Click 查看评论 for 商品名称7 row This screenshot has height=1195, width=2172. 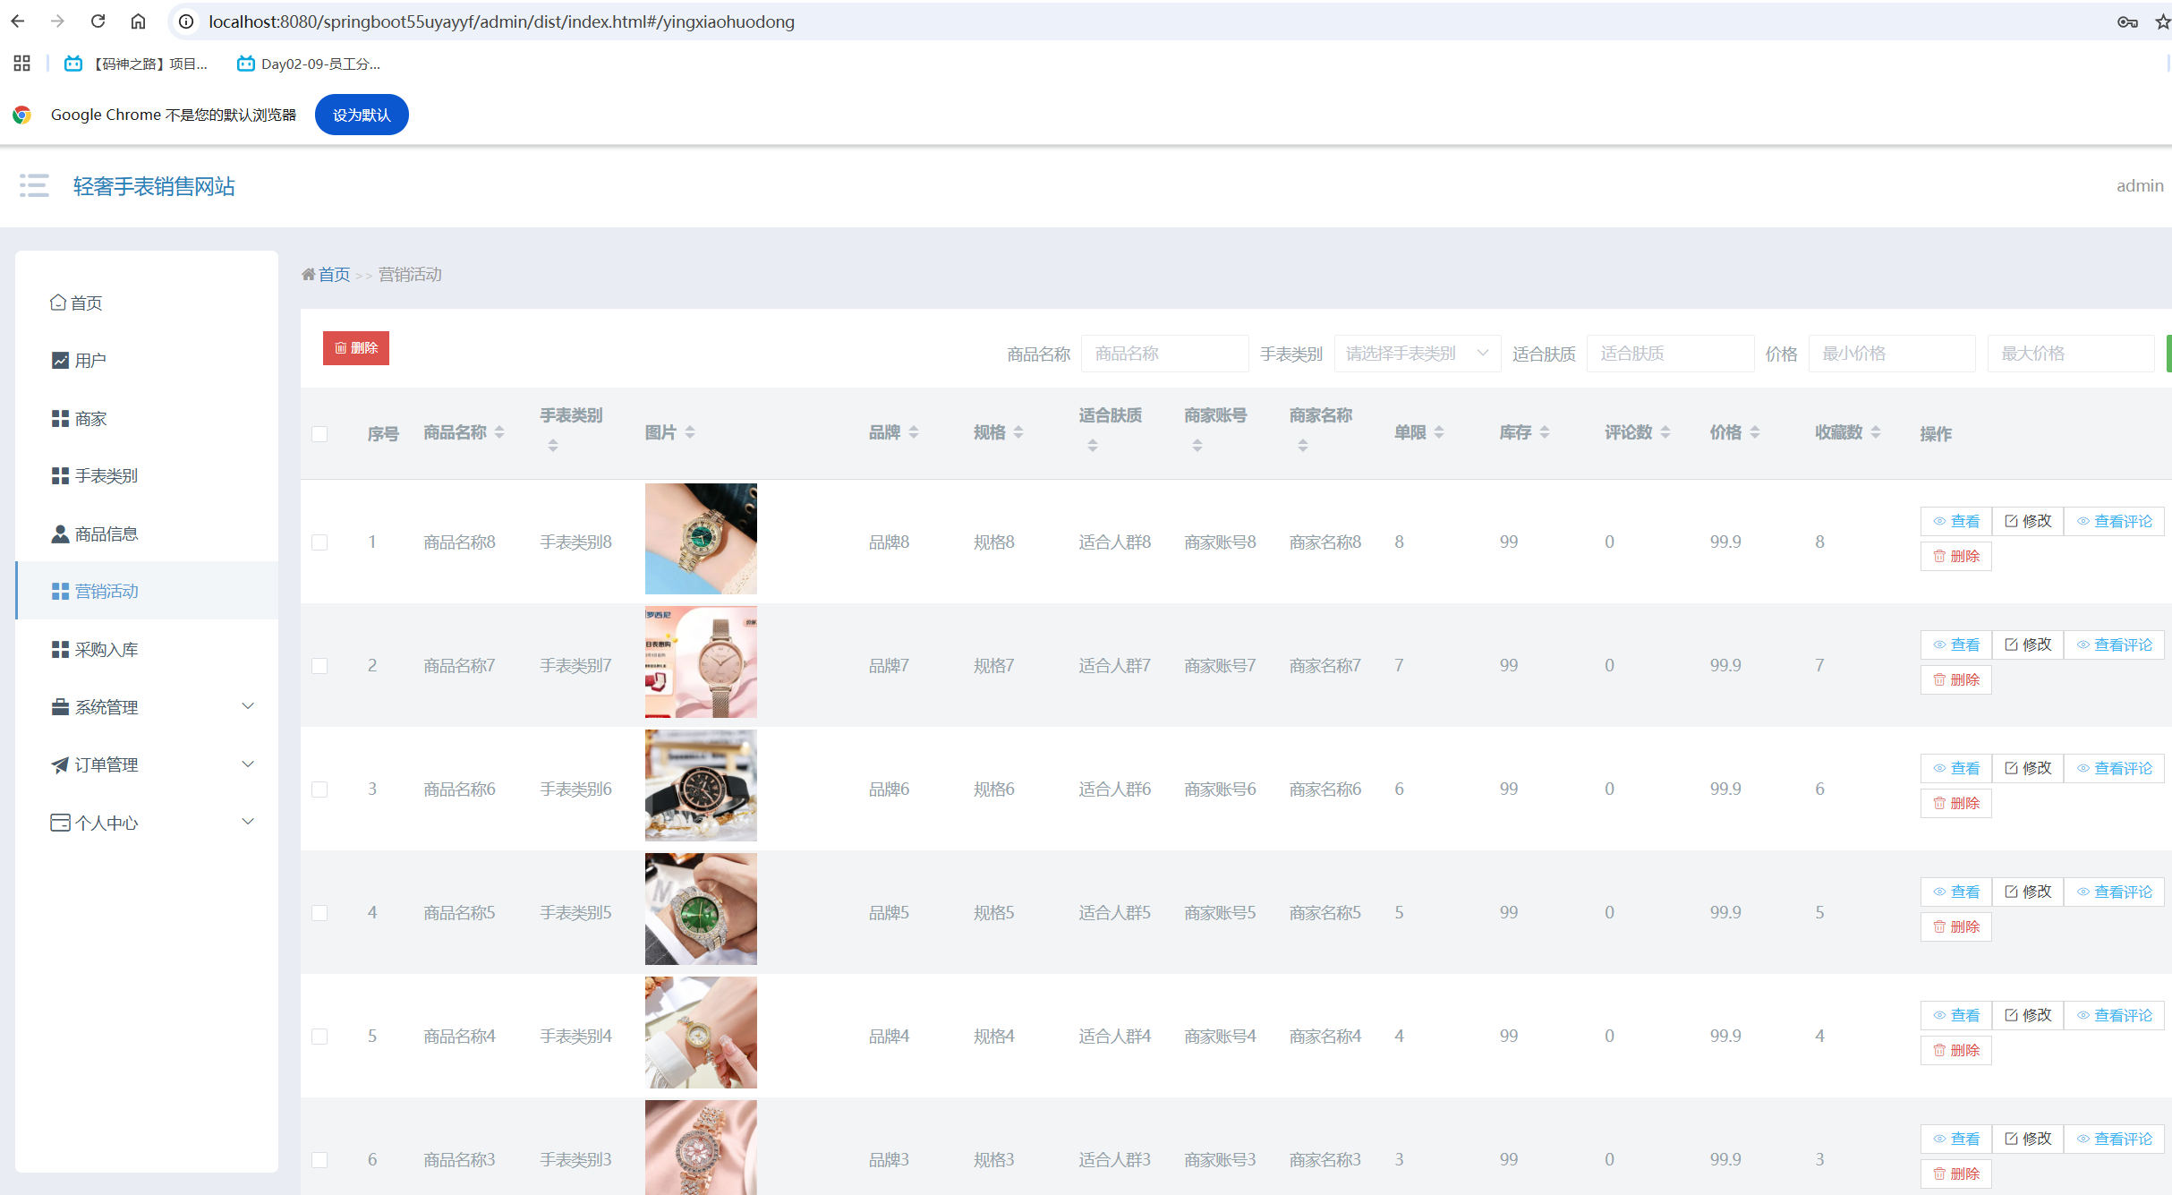(x=2114, y=644)
